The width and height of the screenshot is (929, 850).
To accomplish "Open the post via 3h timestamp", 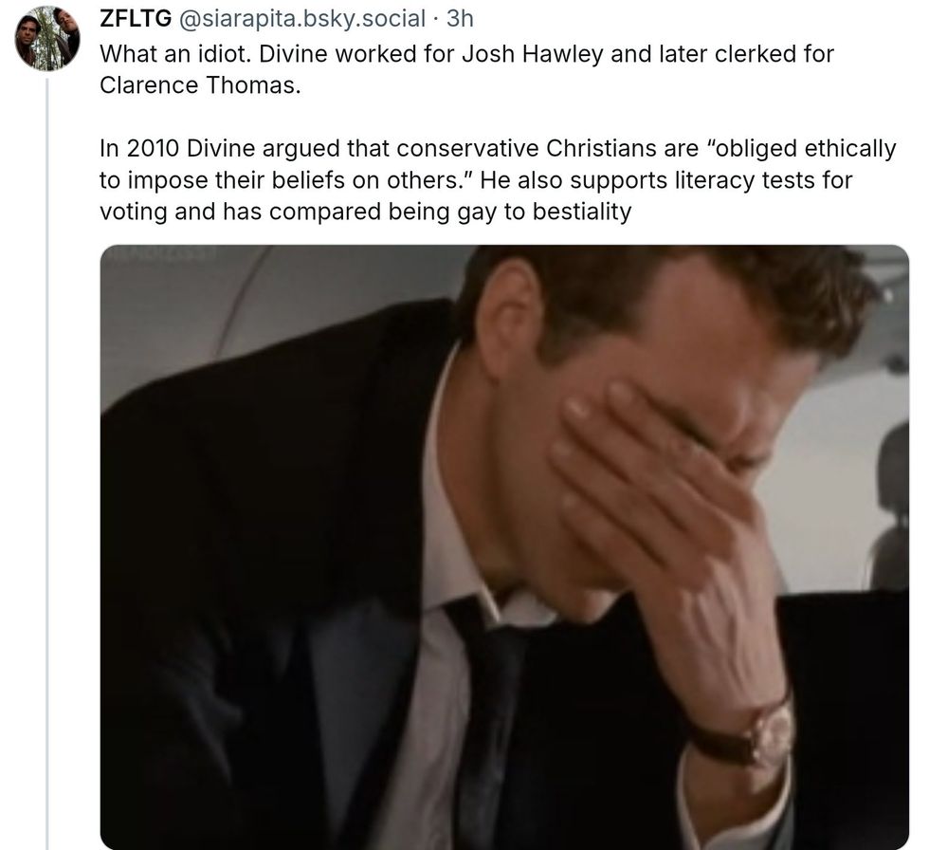I will (x=460, y=19).
